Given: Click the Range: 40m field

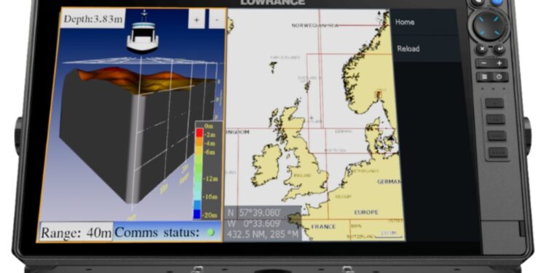Looking at the screenshot, I should 76,232.
